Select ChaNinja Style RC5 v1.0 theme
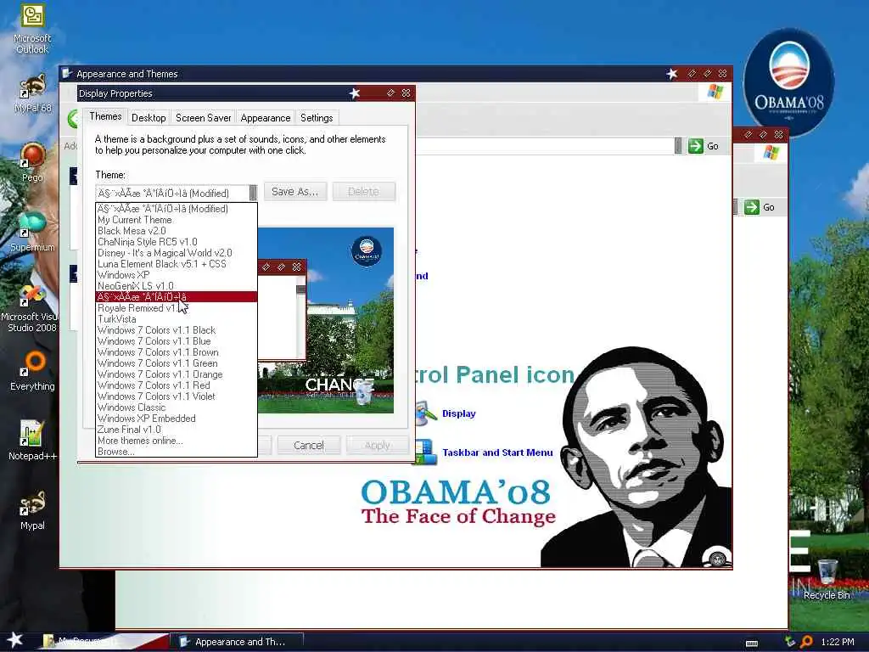The width and height of the screenshot is (869, 652). (x=177, y=242)
